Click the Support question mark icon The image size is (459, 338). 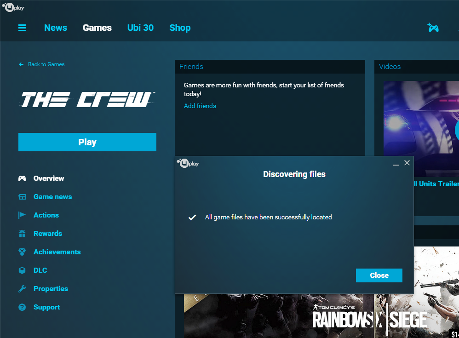pyautogui.click(x=22, y=307)
